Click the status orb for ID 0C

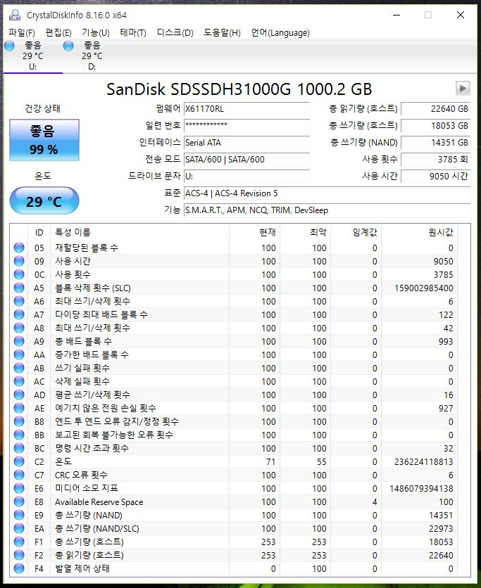(x=19, y=274)
